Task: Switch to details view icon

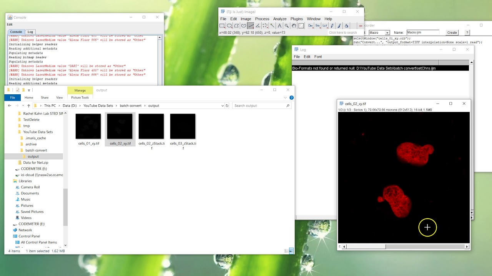Action: pyautogui.click(x=286, y=251)
